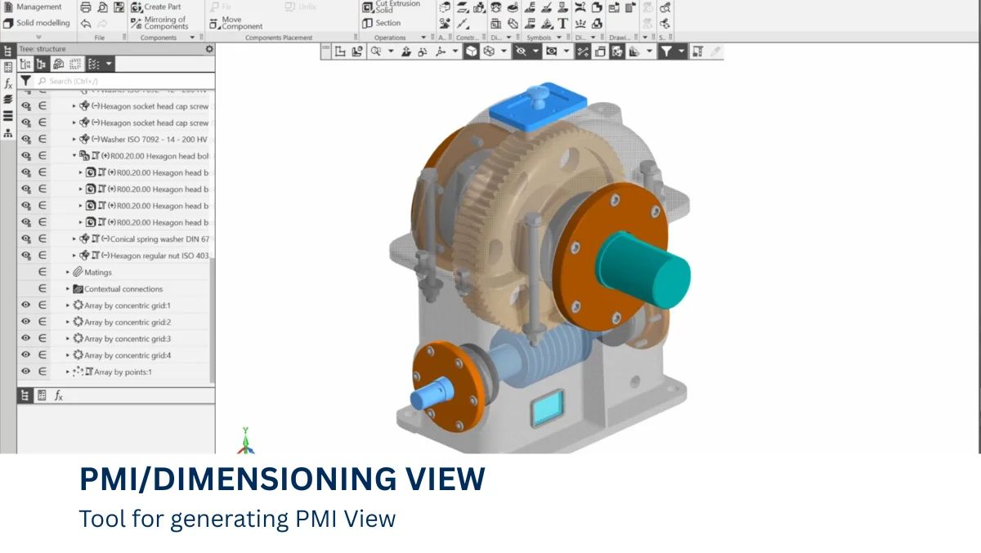Click the hierarchy icon in left sidebar

tap(8, 132)
